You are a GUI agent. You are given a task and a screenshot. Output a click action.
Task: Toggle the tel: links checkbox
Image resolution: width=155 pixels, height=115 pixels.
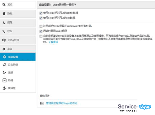tap(41, 18)
